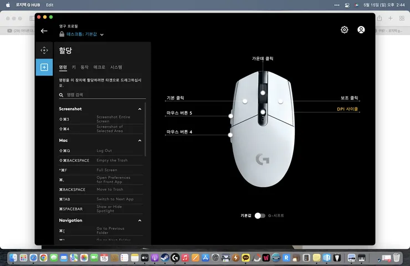Select Show or Hide Spotlight command
410x266 pixels.
(x=101, y=209)
